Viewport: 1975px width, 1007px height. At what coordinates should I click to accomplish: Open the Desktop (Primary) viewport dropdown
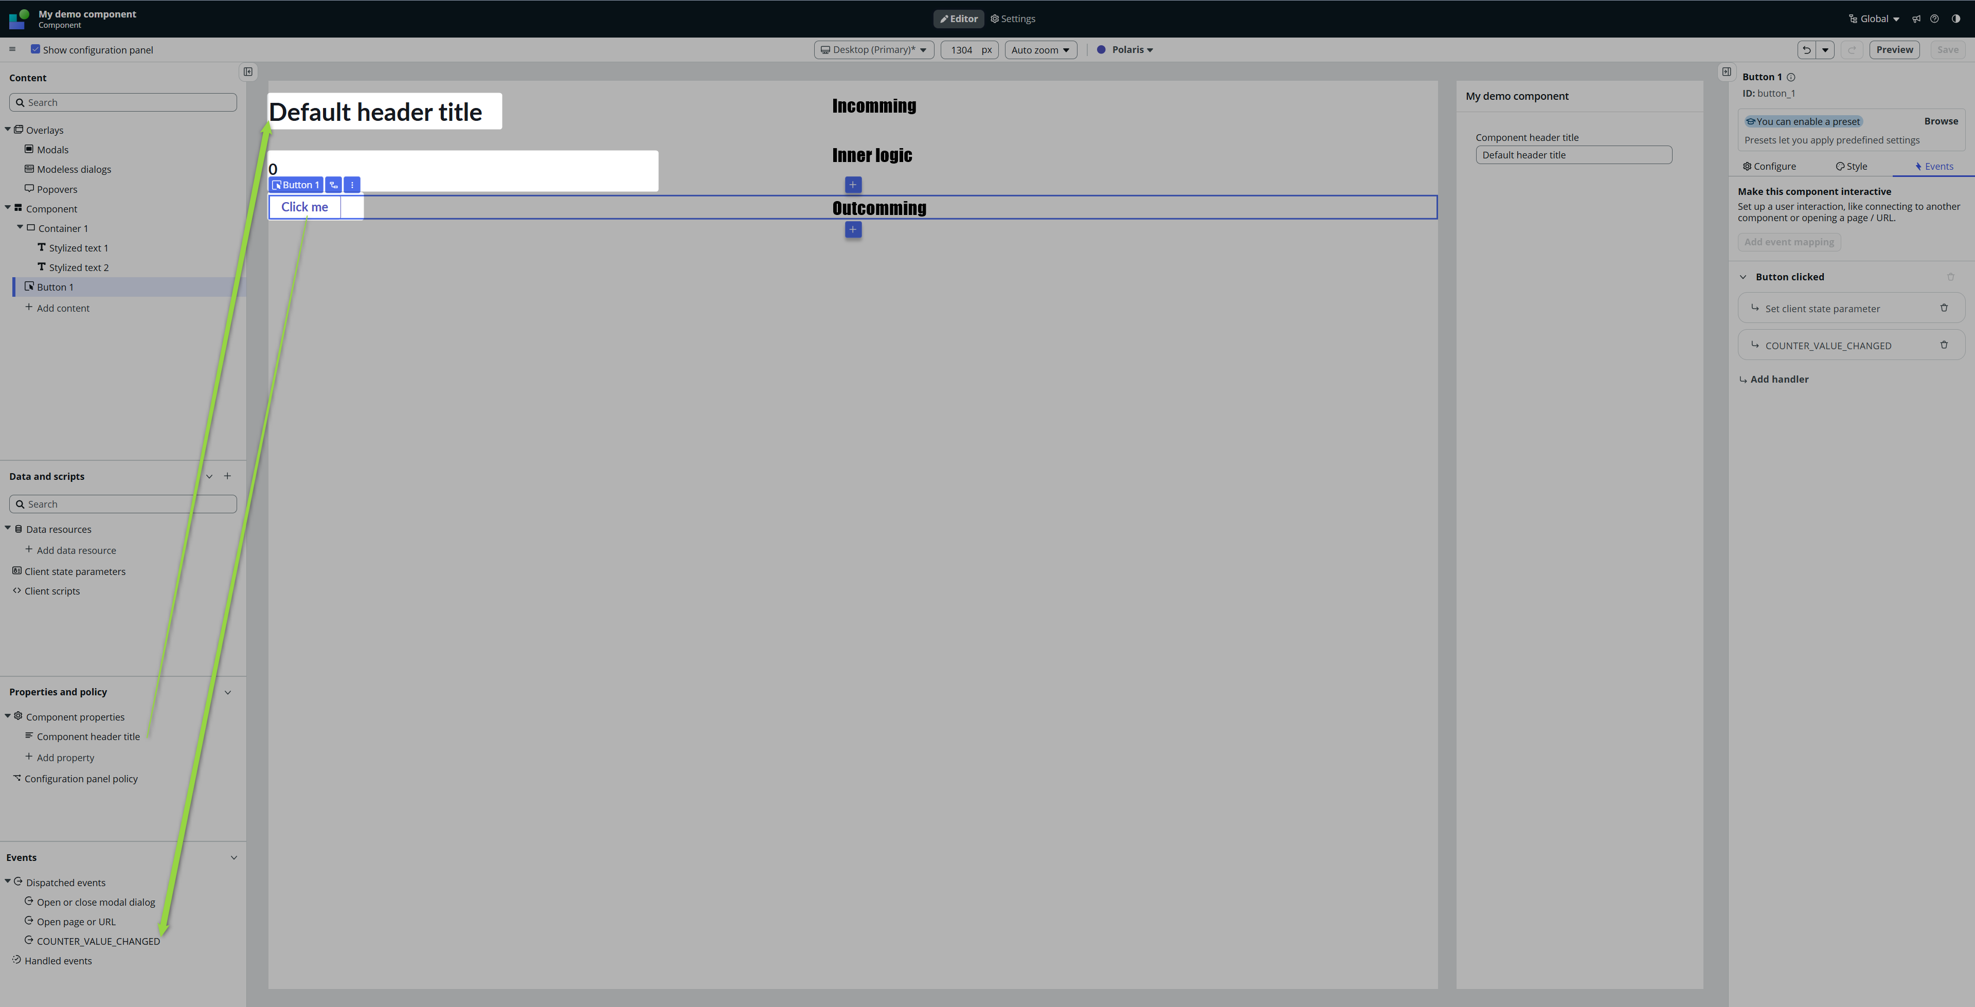pyautogui.click(x=873, y=50)
